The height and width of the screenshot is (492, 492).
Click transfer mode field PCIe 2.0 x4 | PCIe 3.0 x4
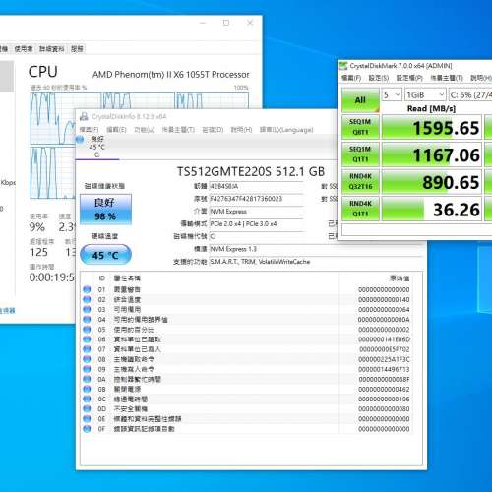click(256, 224)
